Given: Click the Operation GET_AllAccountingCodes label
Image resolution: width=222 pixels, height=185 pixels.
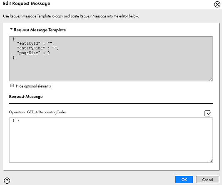Looking at the screenshot, I should click(37, 112).
